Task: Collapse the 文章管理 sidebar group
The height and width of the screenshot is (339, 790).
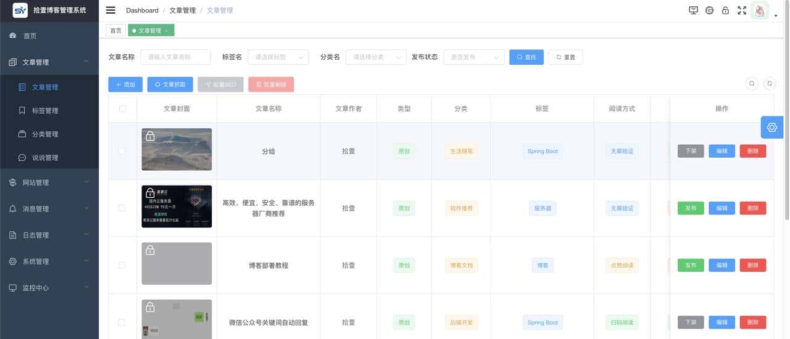Action: tap(49, 62)
